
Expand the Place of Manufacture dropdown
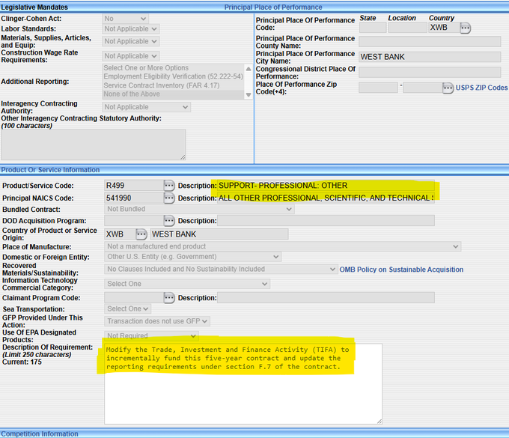tap(281, 246)
